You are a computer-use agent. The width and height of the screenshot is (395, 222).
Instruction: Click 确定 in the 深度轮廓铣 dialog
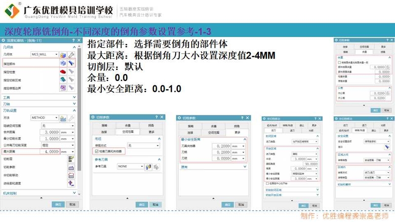tap(58, 204)
